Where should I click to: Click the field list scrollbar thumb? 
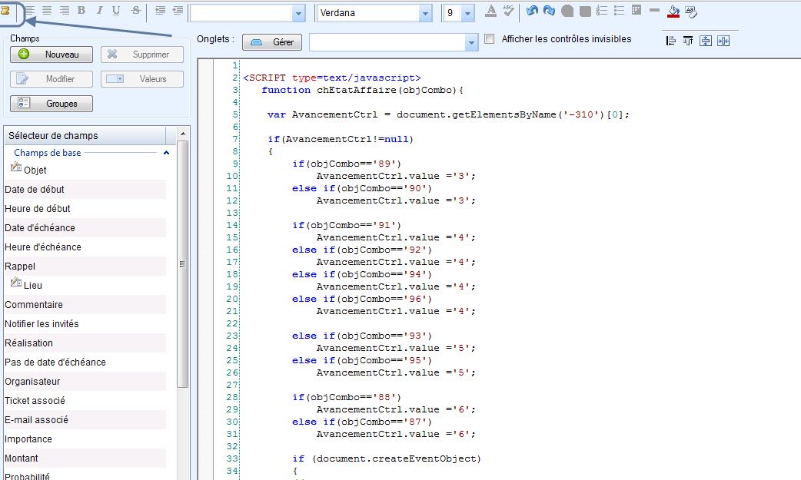click(x=182, y=264)
